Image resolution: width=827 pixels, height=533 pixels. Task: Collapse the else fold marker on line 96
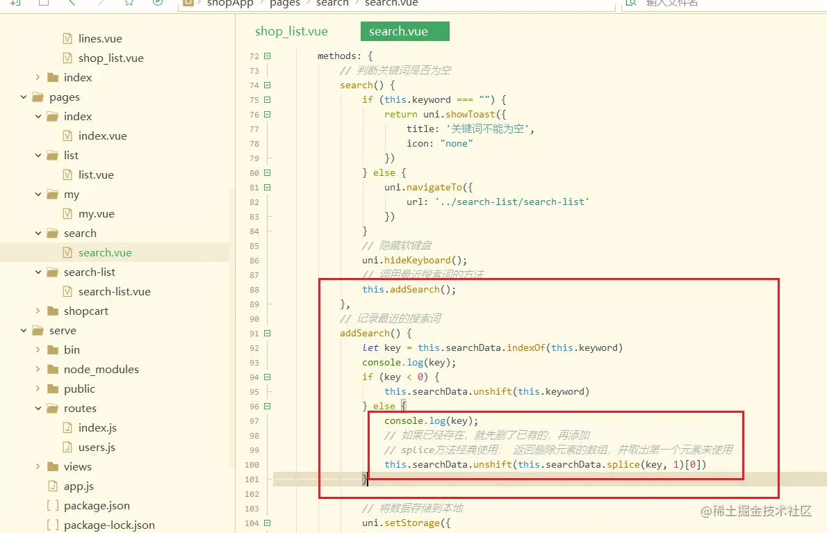click(268, 406)
